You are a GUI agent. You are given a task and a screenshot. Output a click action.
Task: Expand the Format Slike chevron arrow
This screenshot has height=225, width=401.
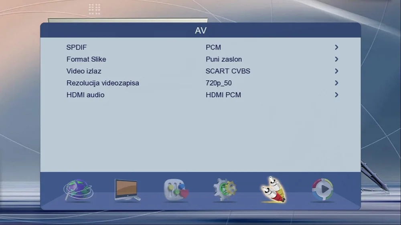[x=336, y=59]
